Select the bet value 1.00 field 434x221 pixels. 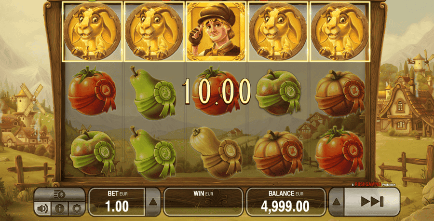(x=117, y=202)
